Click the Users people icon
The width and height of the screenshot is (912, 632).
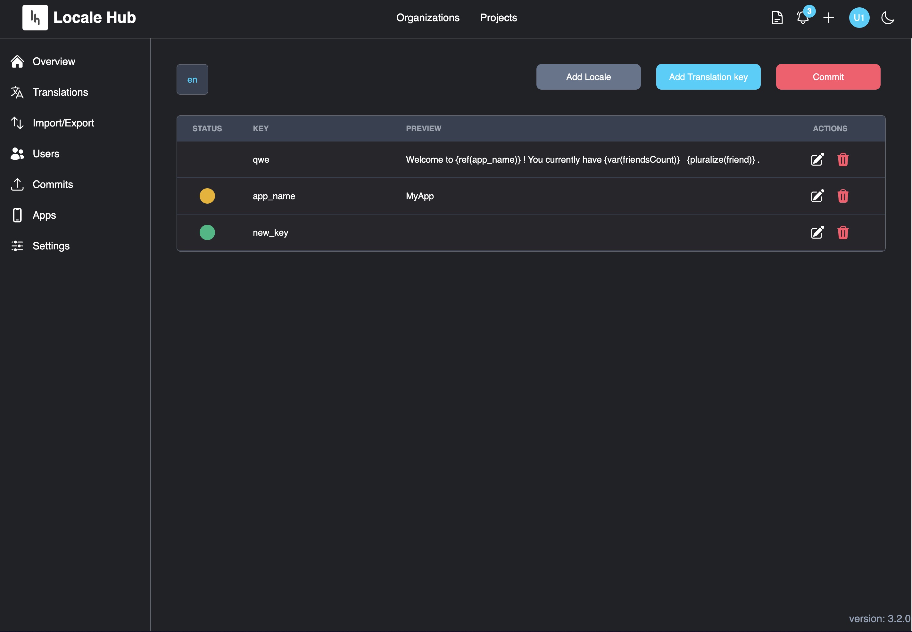[17, 154]
